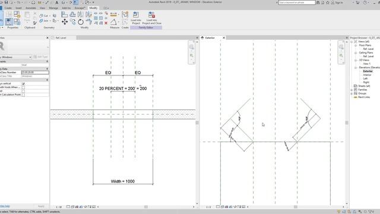The height and width of the screenshot is (214, 380).
Task: Click the Aligned Dimension tool in Measure
Action: [113, 14]
